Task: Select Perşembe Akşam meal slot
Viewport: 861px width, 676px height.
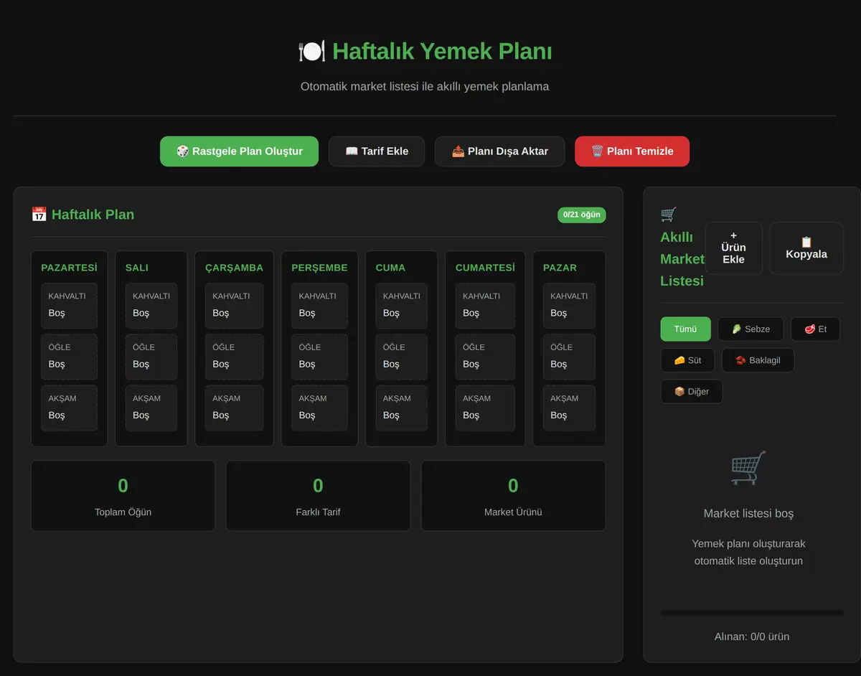Action: click(x=319, y=408)
